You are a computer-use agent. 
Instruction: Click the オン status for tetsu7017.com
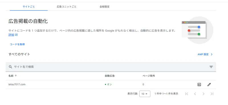click(x=108, y=85)
